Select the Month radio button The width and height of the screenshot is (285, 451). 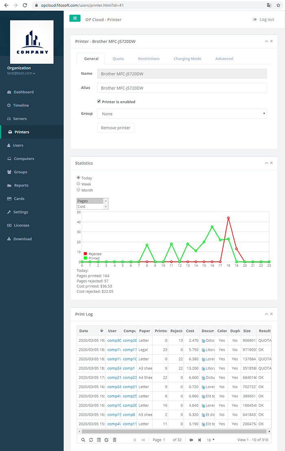click(79, 190)
